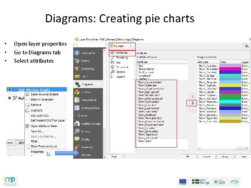251x188 pixels.
Task: Toggle the high layer visibility checkbox
Action: tap(10, 98)
